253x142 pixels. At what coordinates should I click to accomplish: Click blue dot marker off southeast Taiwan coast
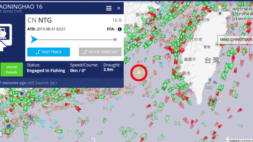click(x=210, y=80)
